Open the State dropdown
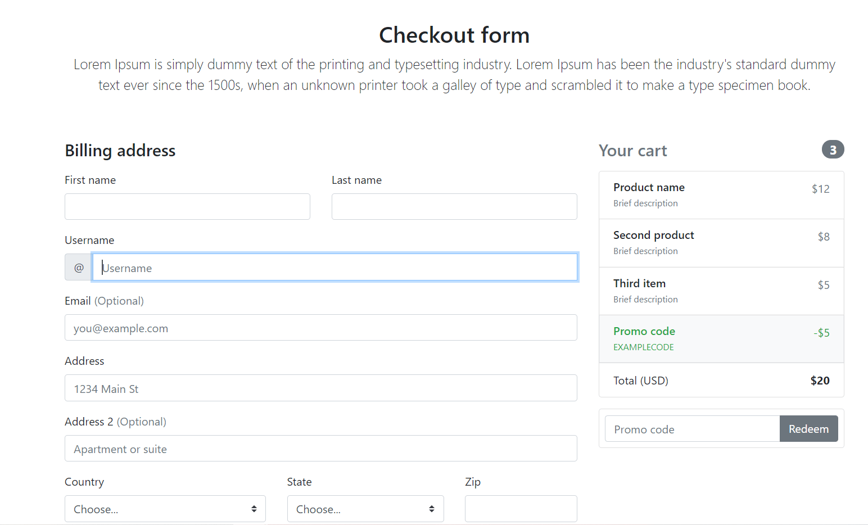Image resolution: width=868 pixels, height=525 pixels. point(365,509)
